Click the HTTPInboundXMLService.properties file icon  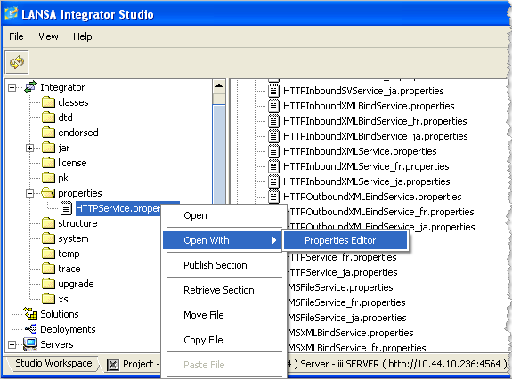coord(273,151)
